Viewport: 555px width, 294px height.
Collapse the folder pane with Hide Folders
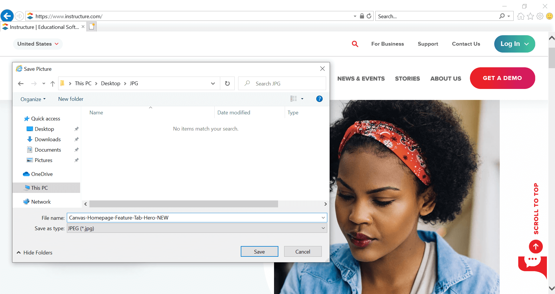point(35,252)
